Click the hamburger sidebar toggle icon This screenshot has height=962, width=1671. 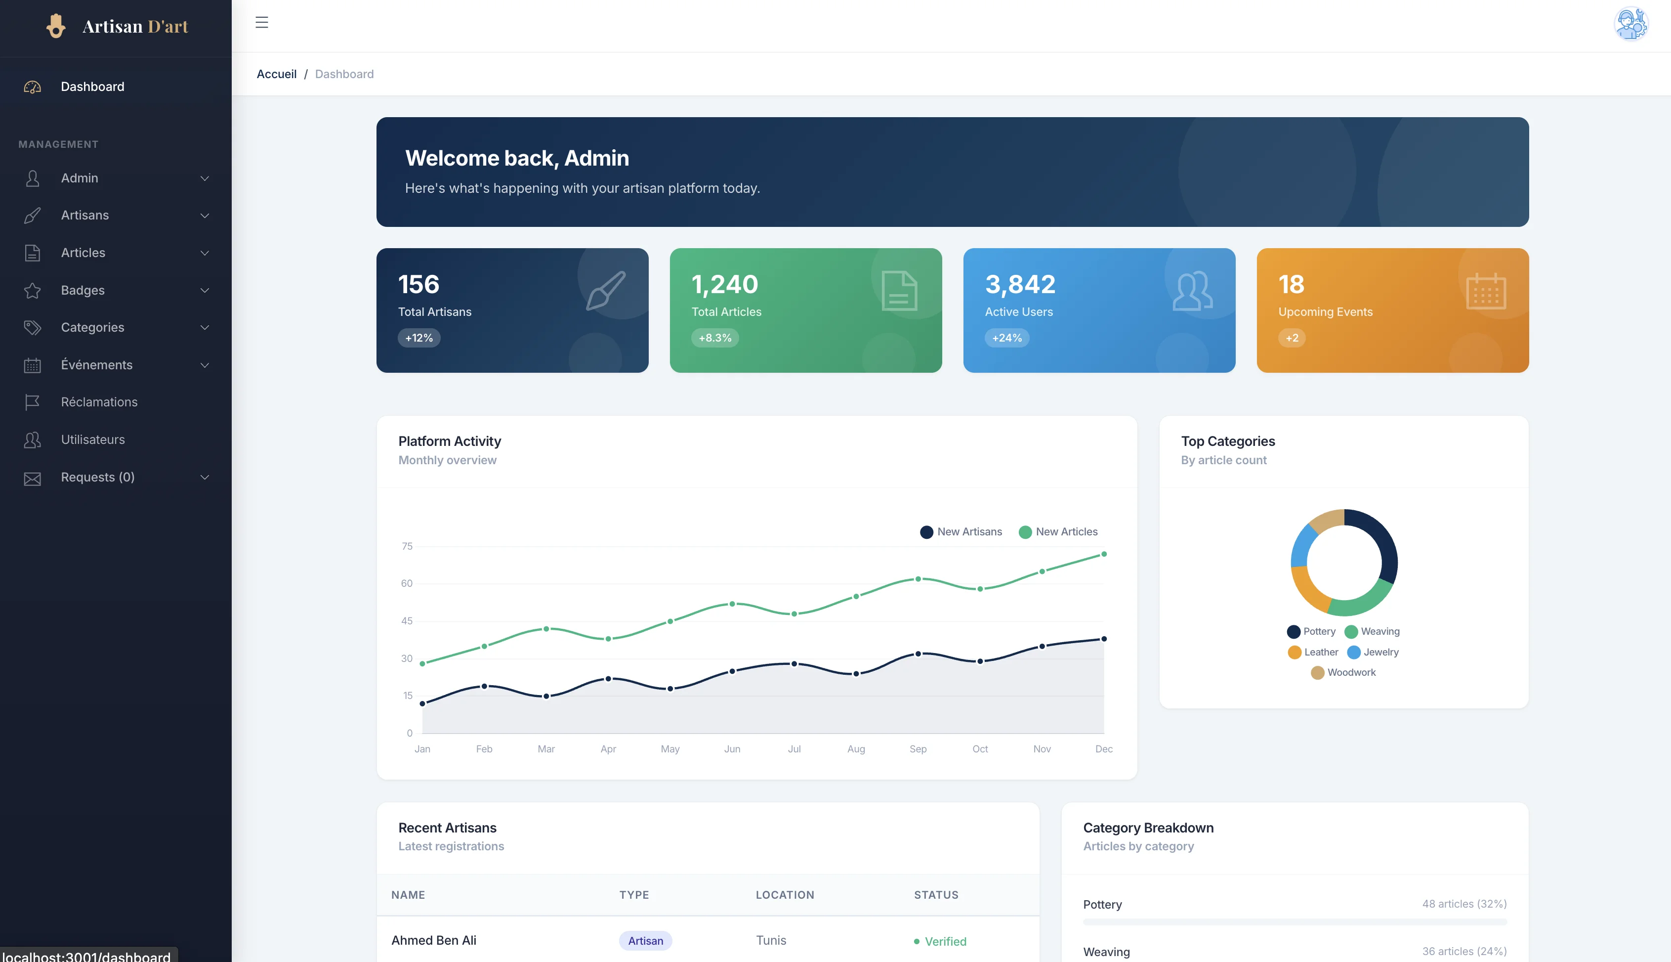[261, 22]
